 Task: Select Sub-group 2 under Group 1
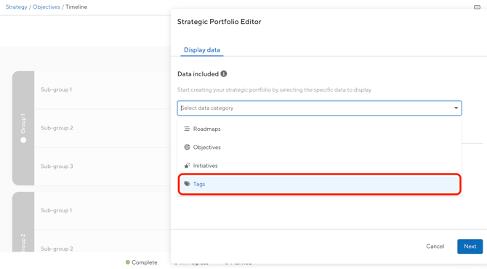[x=57, y=128]
